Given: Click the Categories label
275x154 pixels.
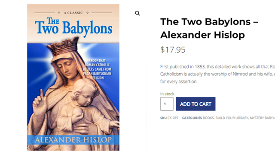Looking at the screenshot, I should 192,118.
